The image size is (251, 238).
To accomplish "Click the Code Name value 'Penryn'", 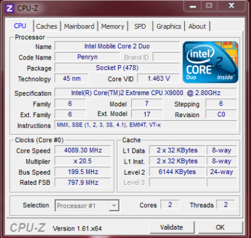I will click(x=87, y=57).
